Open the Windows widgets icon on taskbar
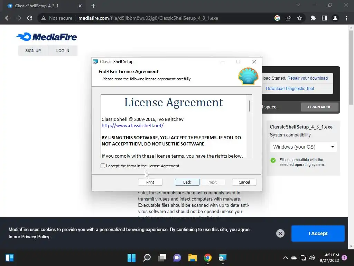The image size is (354, 266). point(10,258)
